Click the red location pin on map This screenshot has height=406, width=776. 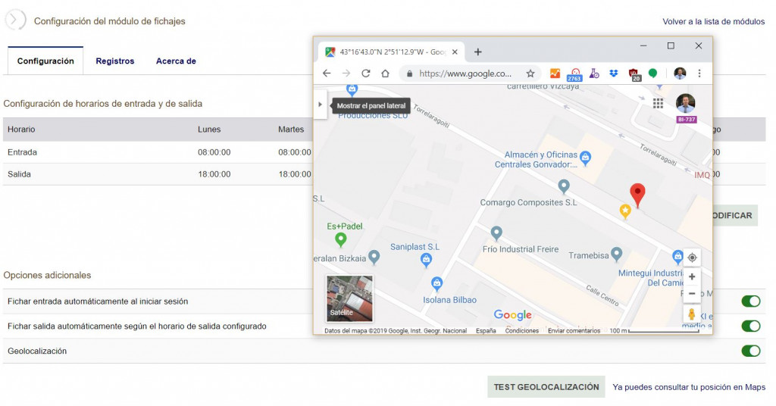(638, 193)
